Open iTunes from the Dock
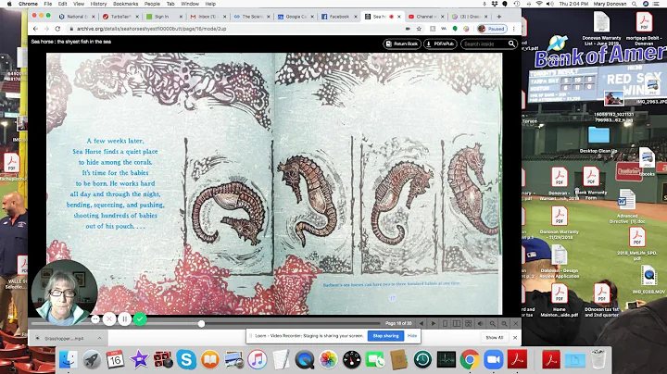The width and height of the screenshot is (667, 374). (x=257, y=359)
